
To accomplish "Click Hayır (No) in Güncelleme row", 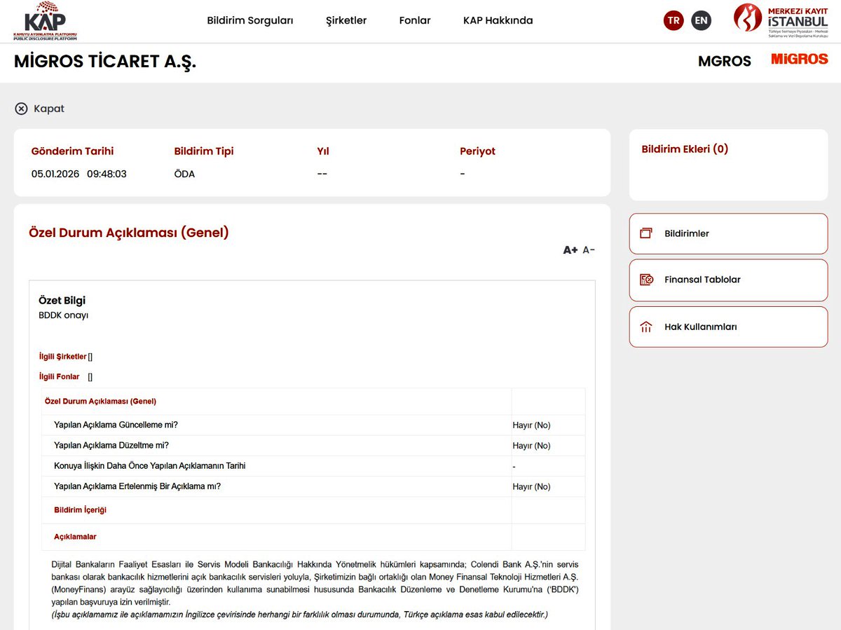I will coord(531,425).
